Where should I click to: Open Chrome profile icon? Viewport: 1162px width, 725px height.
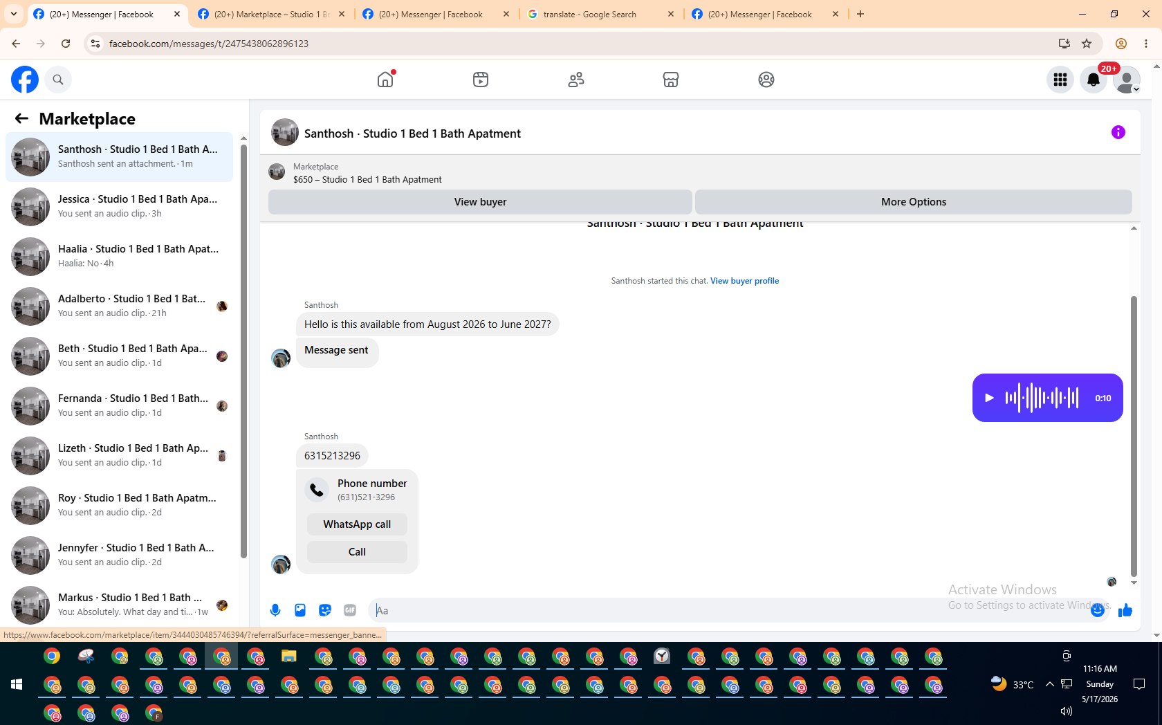pos(1121,44)
